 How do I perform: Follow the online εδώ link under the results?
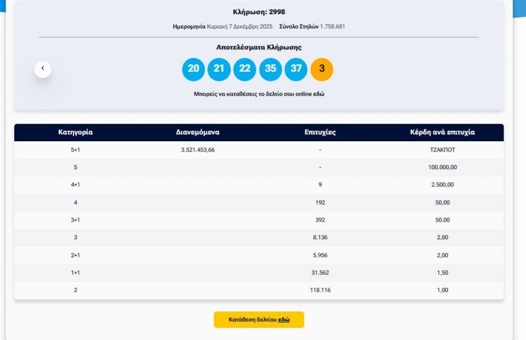click(319, 94)
